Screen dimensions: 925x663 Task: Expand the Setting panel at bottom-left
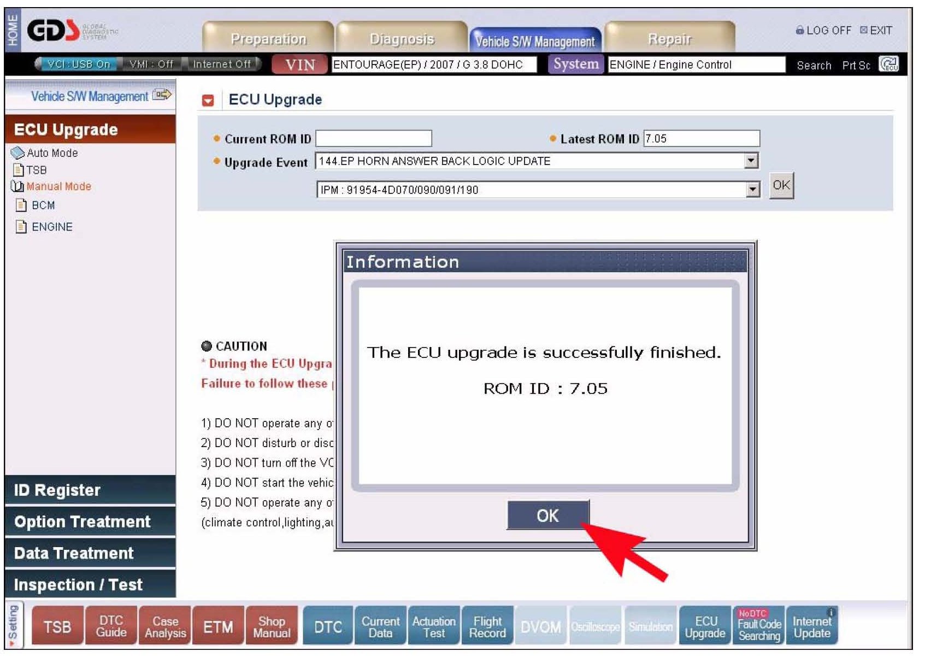click(x=13, y=625)
